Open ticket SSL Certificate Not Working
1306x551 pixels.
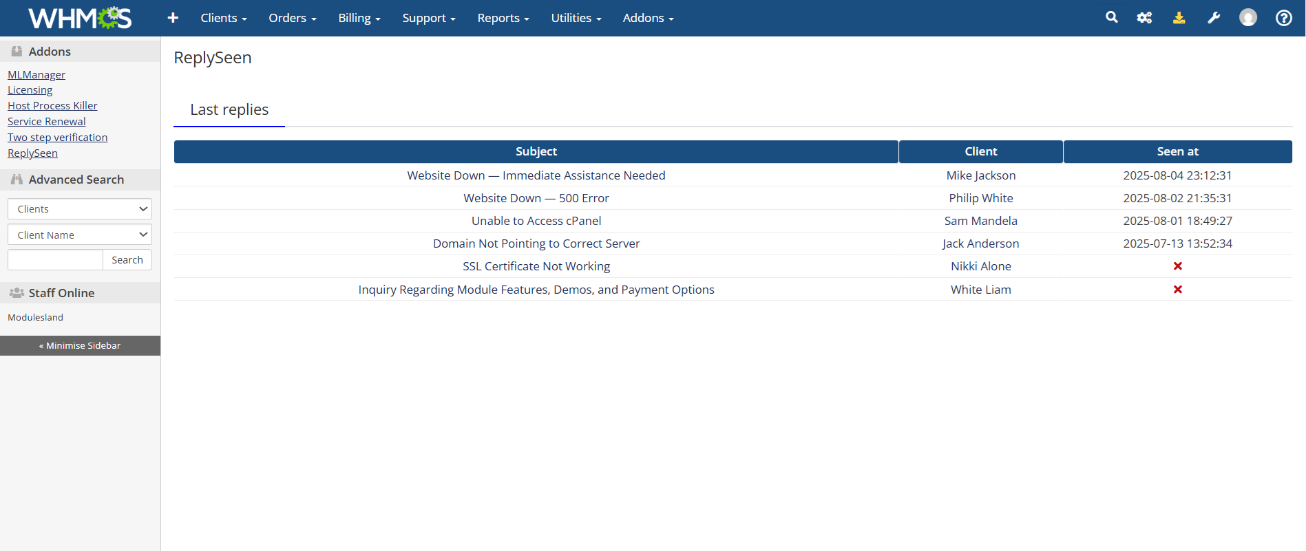pyautogui.click(x=536, y=266)
